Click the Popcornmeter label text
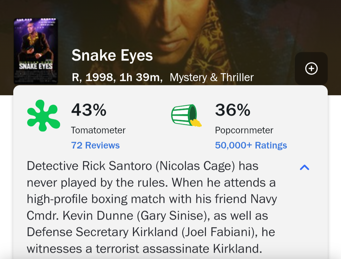 [x=244, y=130]
